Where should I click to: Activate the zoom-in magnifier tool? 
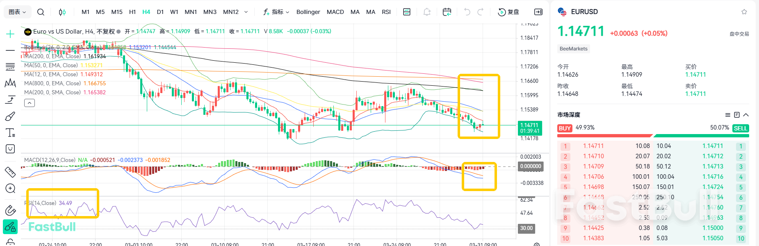[10, 189]
